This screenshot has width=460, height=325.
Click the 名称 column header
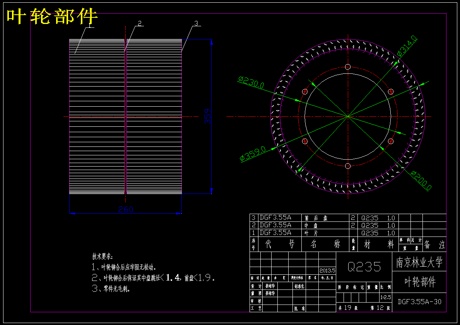tap(325, 244)
